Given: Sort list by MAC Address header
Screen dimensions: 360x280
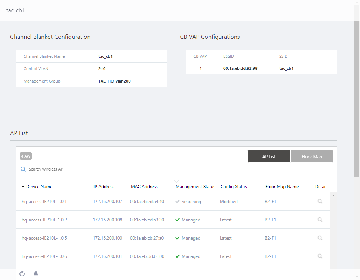Looking at the screenshot, I should pyautogui.click(x=144, y=187).
